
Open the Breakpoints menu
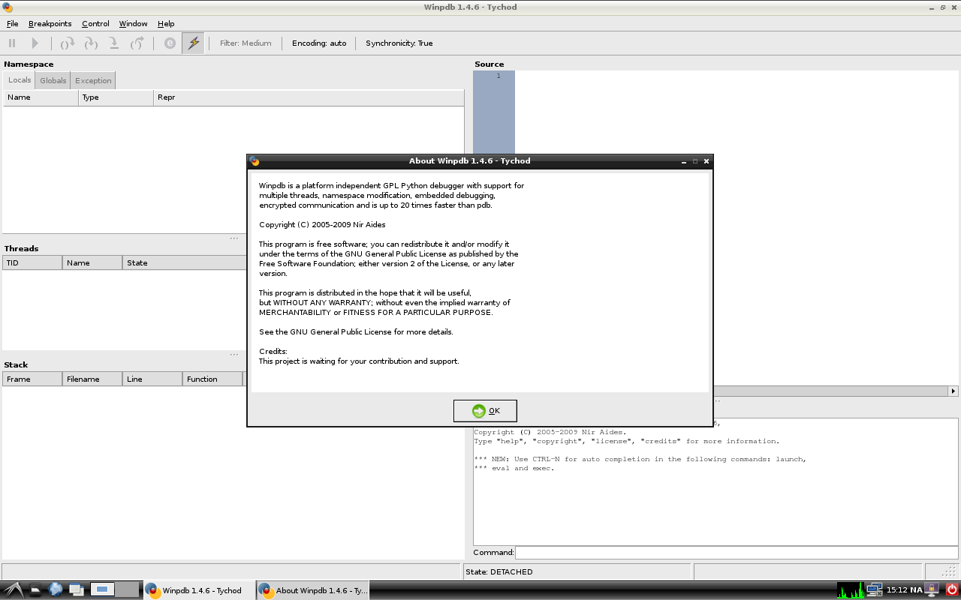click(x=50, y=24)
